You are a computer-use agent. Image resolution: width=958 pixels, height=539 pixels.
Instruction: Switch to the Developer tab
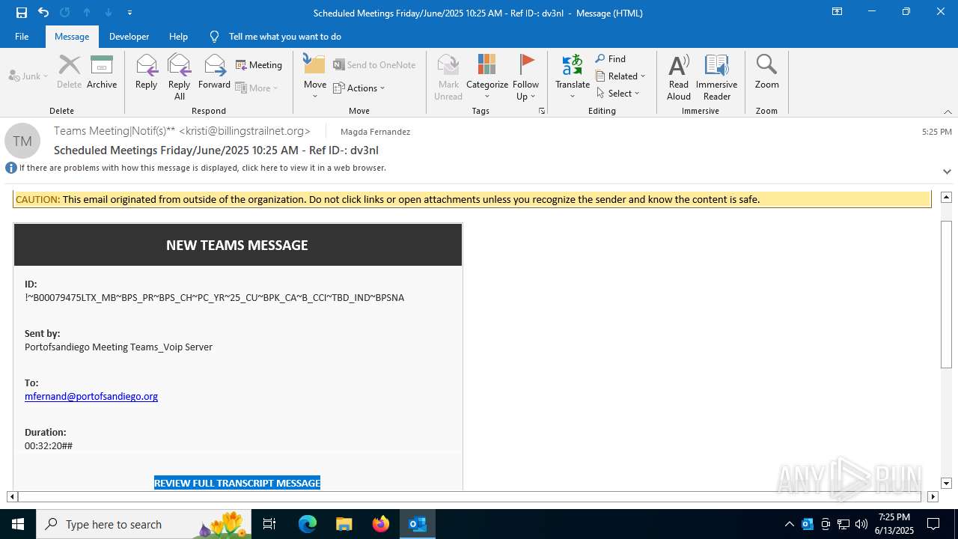click(x=129, y=37)
